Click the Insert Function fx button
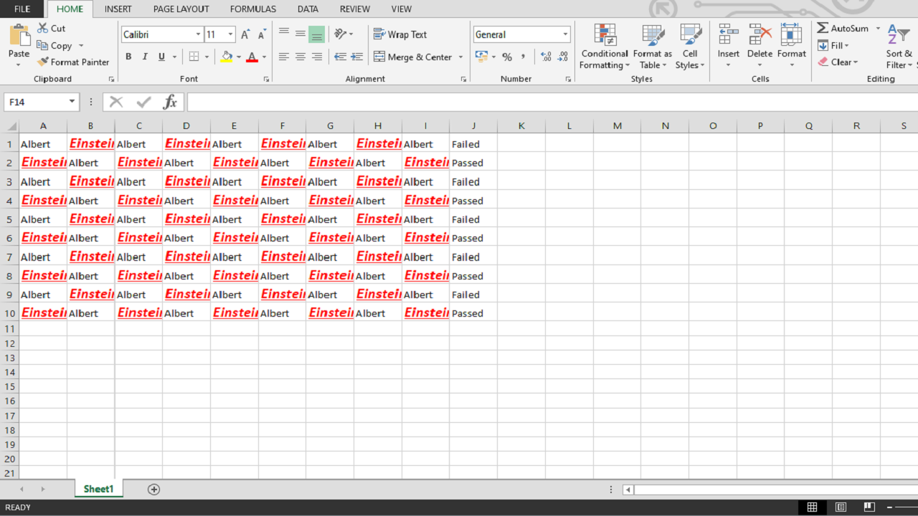 (x=170, y=102)
